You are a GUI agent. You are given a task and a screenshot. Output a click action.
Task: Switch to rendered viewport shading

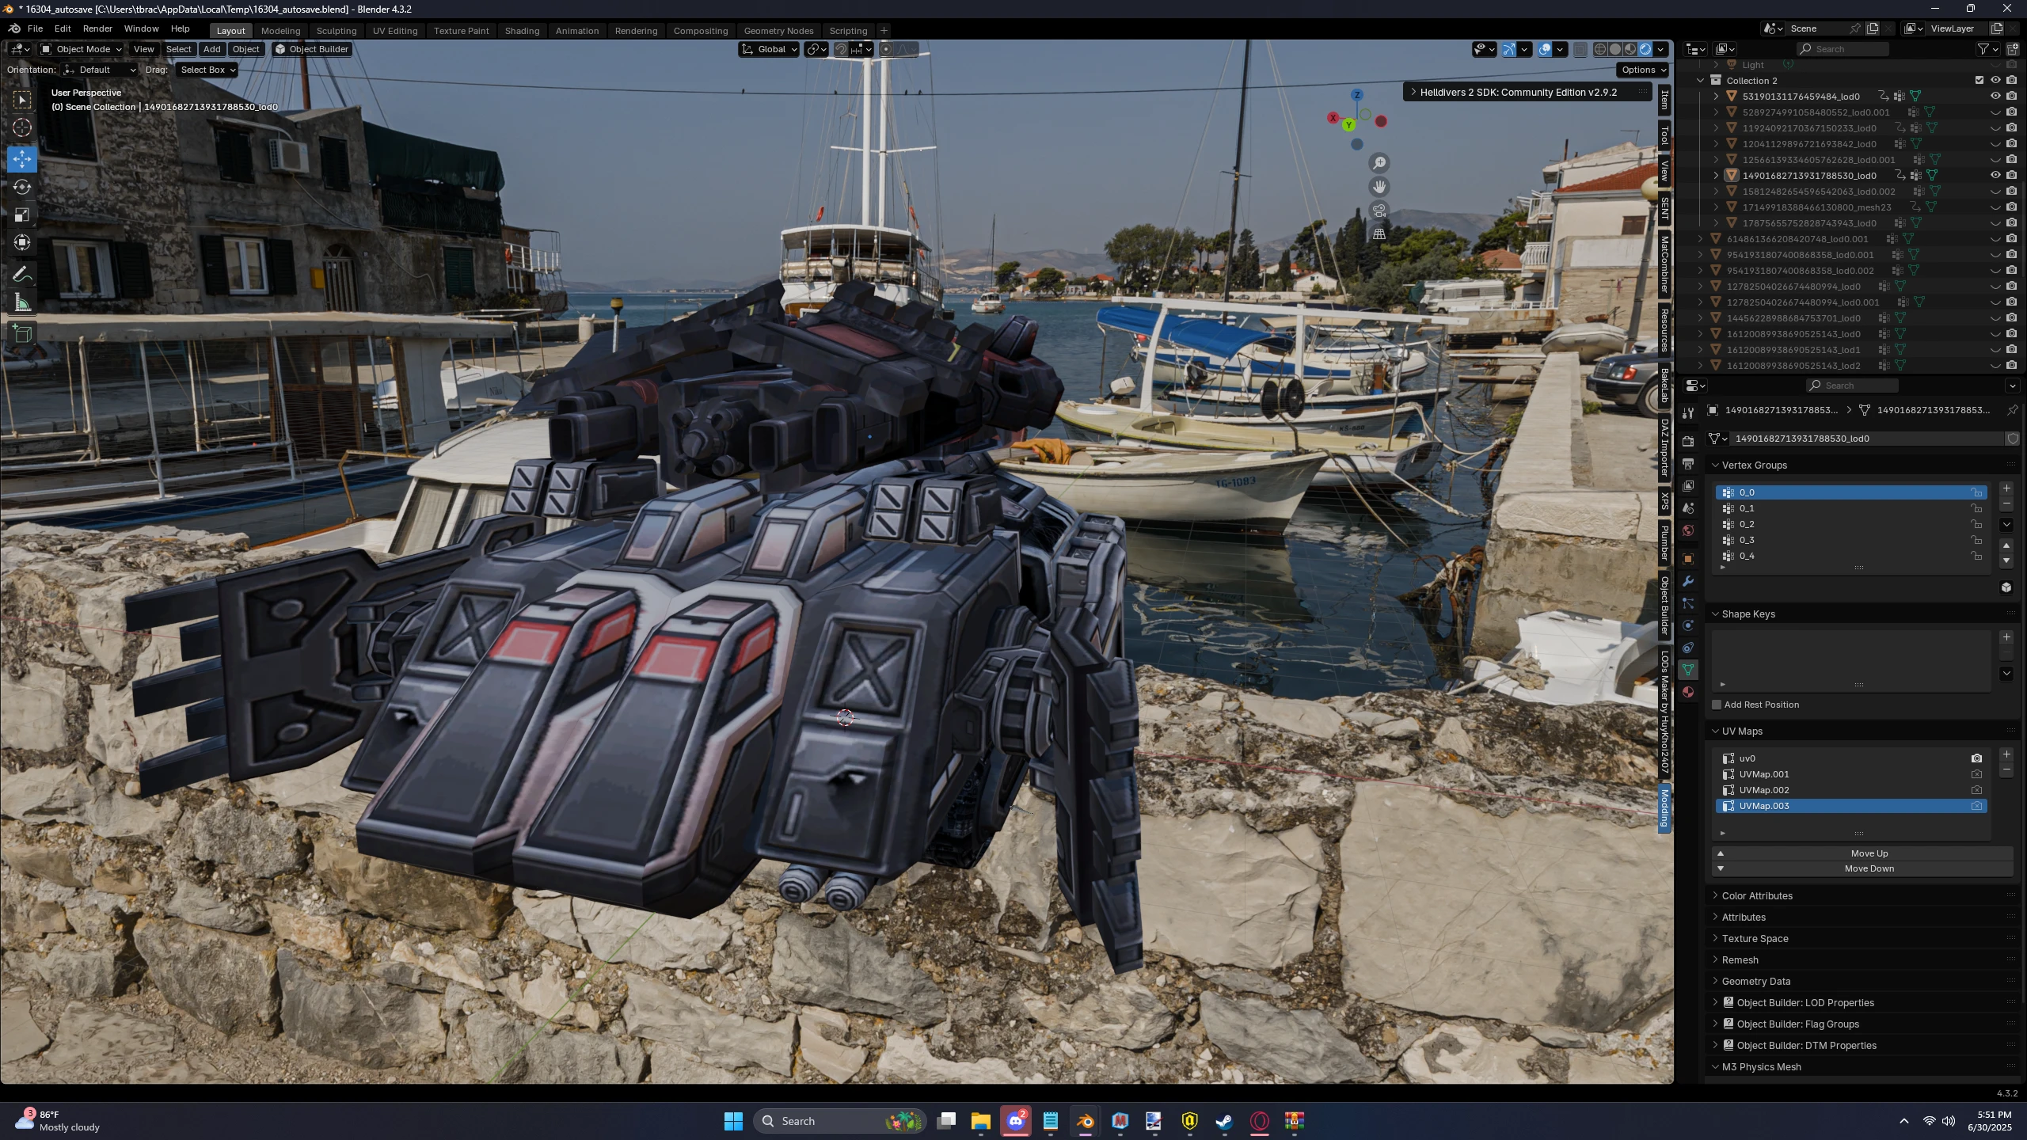(x=1645, y=49)
